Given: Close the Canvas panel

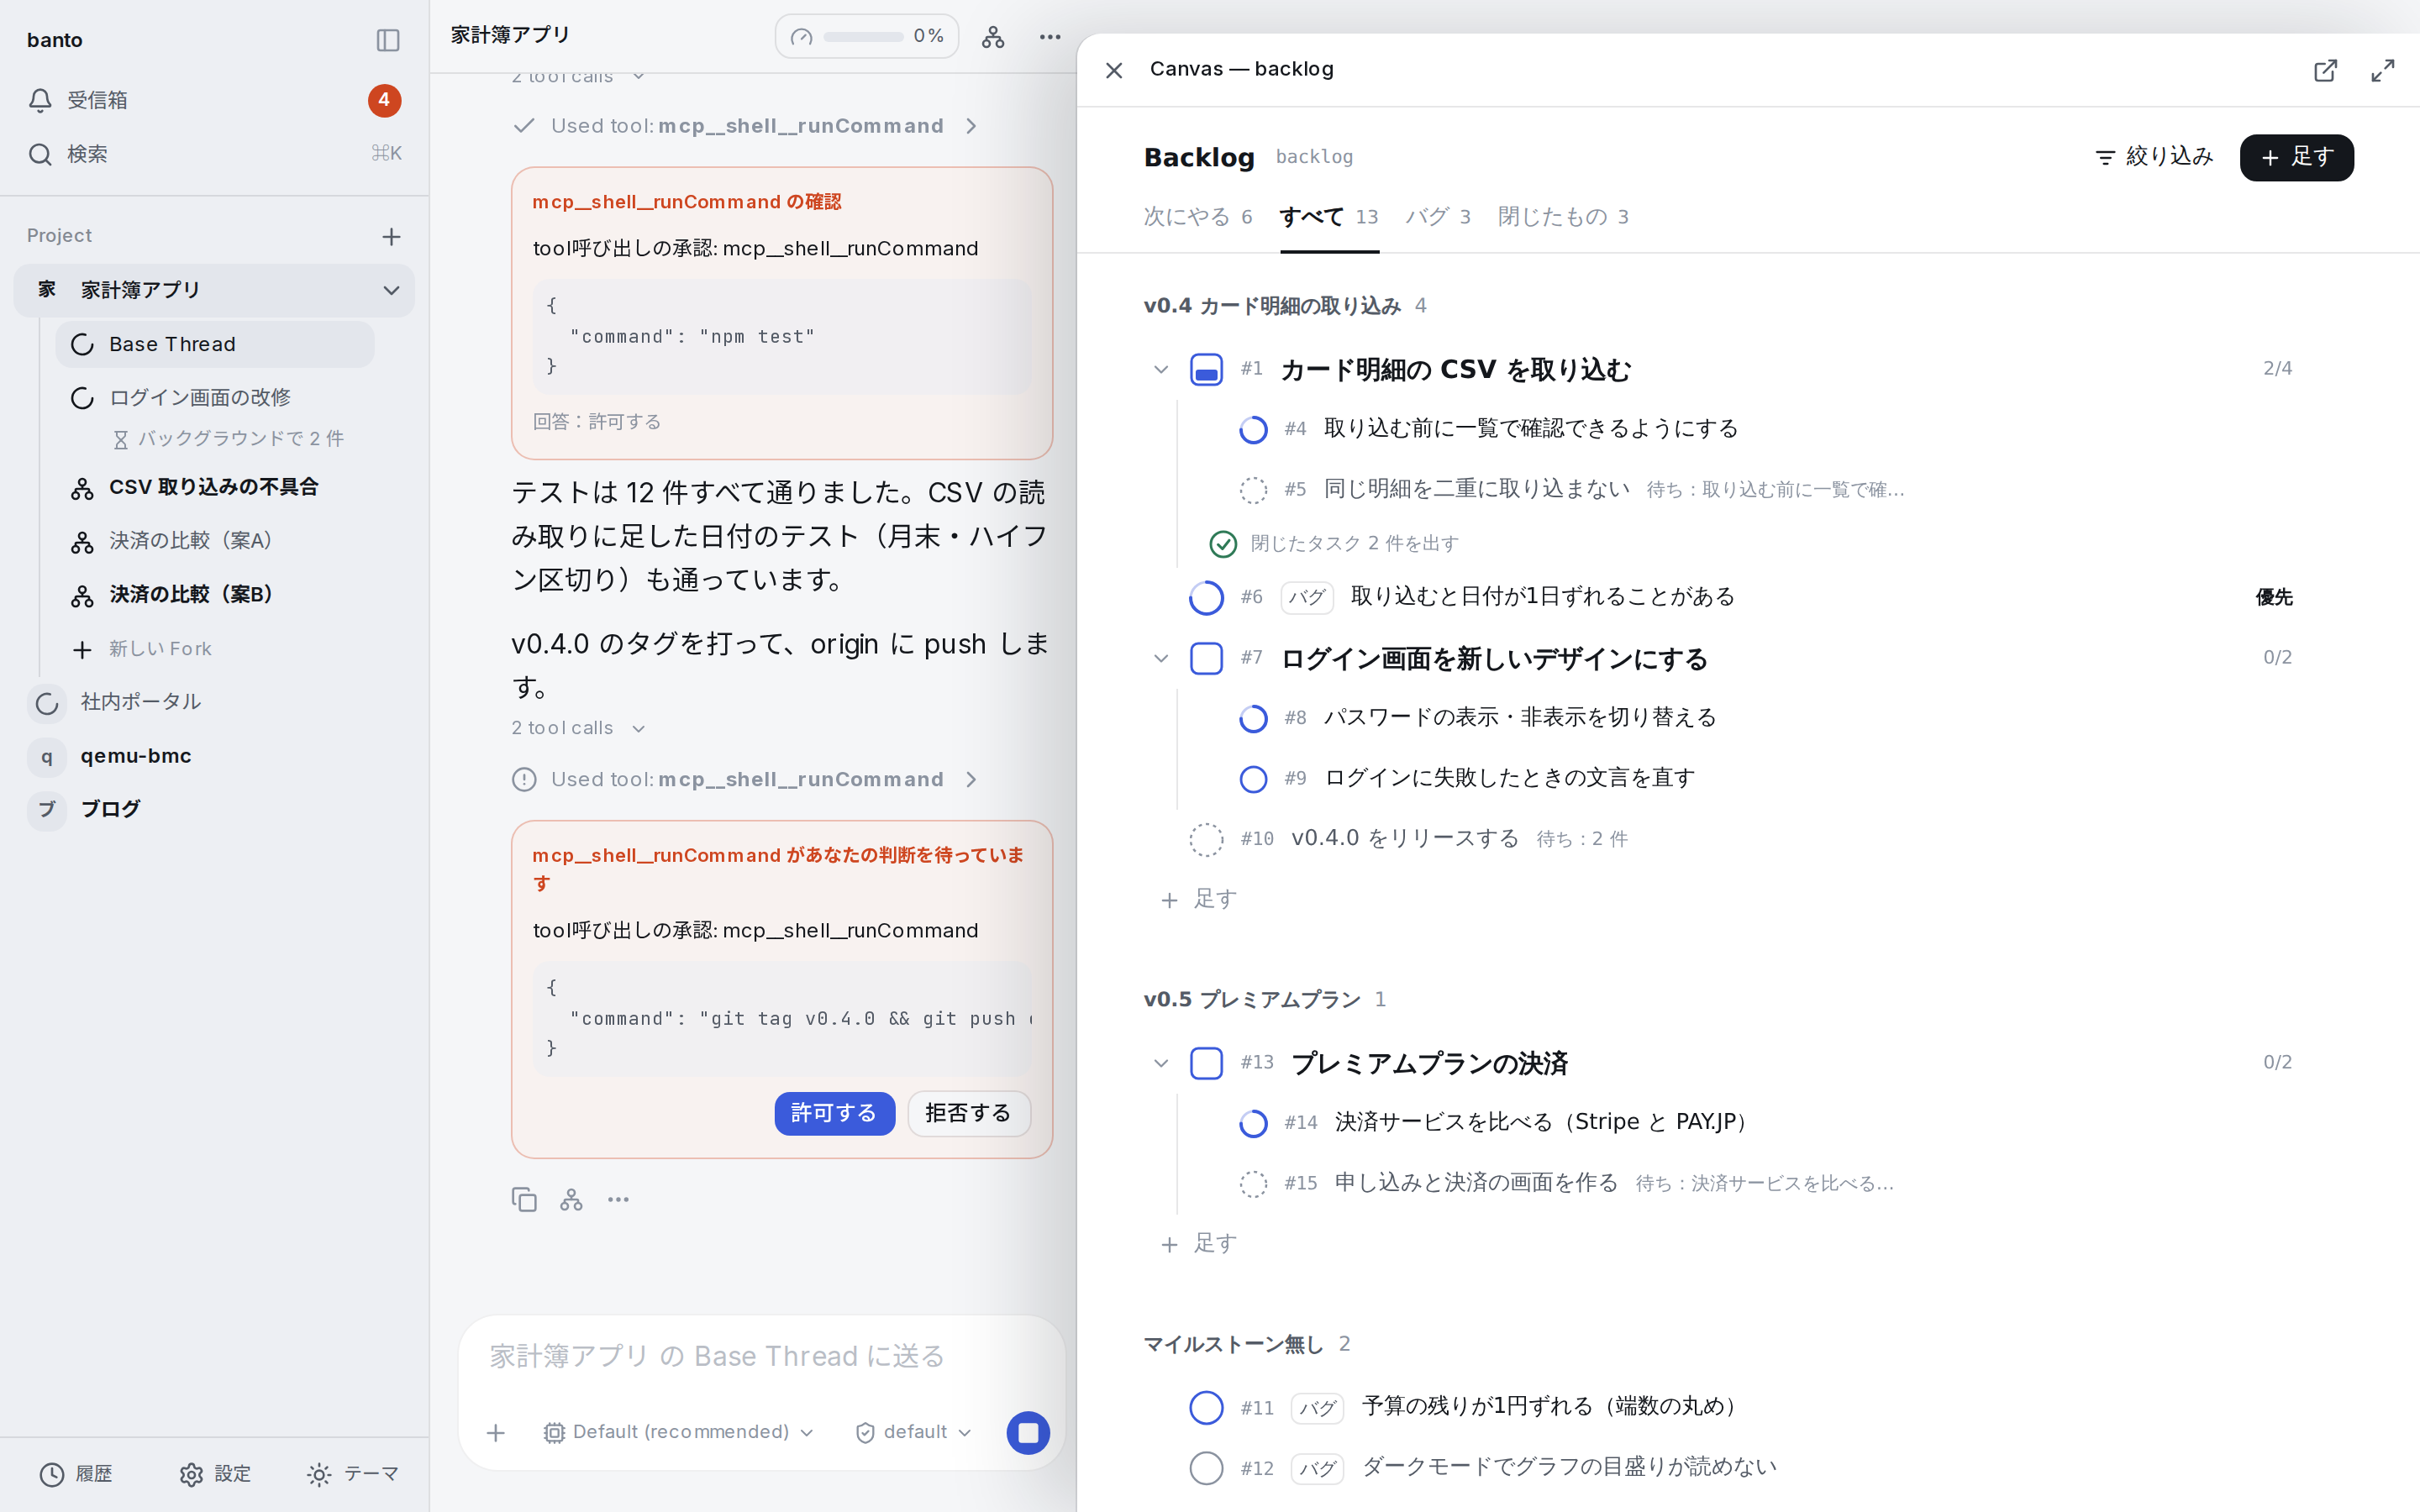Looking at the screenshot, I should point(1114,70).
